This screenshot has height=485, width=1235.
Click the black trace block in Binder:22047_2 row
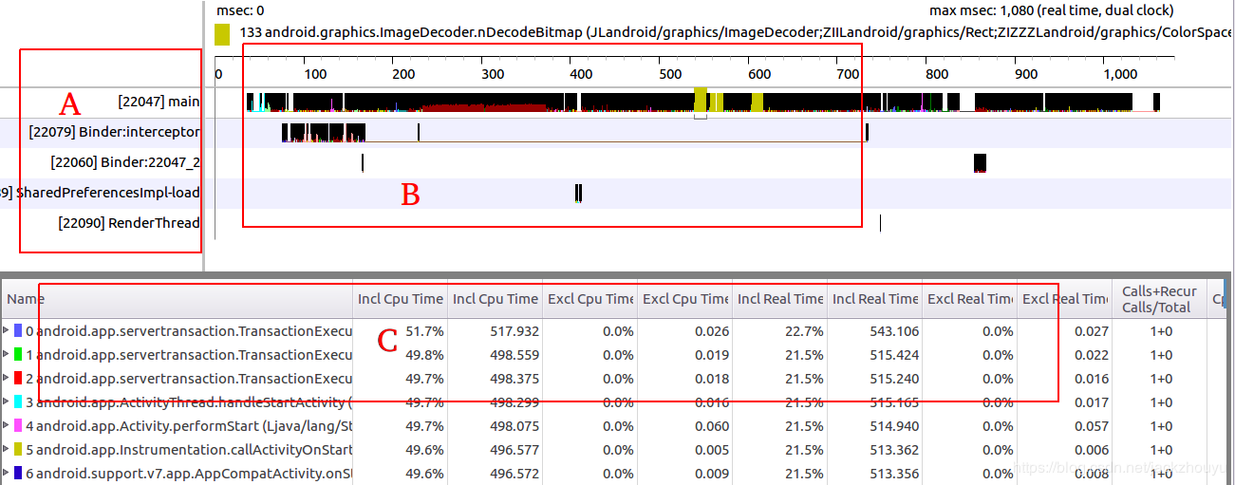coord(981,162)
